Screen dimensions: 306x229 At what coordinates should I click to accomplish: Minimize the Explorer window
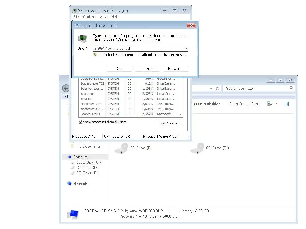(270, 80)
